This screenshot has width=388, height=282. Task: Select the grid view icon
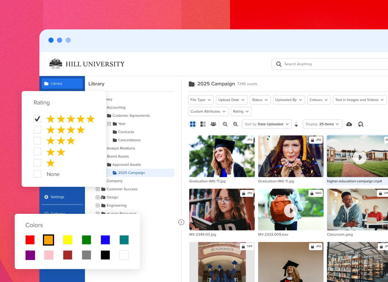point(193,124)
